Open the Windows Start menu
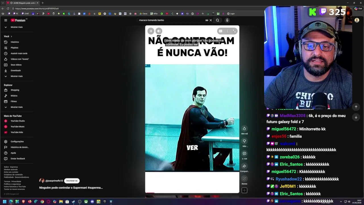 pyautogui.click(x=5, y=202)
